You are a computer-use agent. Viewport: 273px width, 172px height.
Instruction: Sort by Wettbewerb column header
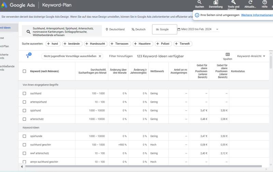pyautogui.click(x=157, y=71)
